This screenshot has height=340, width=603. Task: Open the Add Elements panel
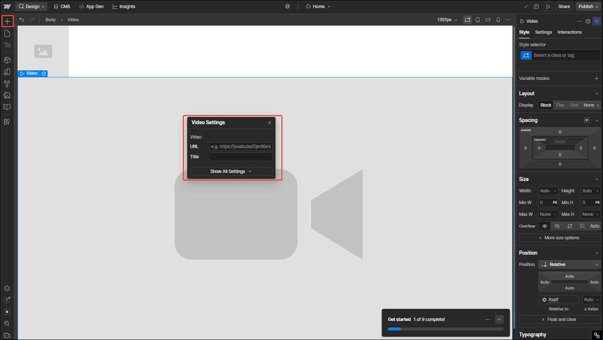tap(7, 21)
